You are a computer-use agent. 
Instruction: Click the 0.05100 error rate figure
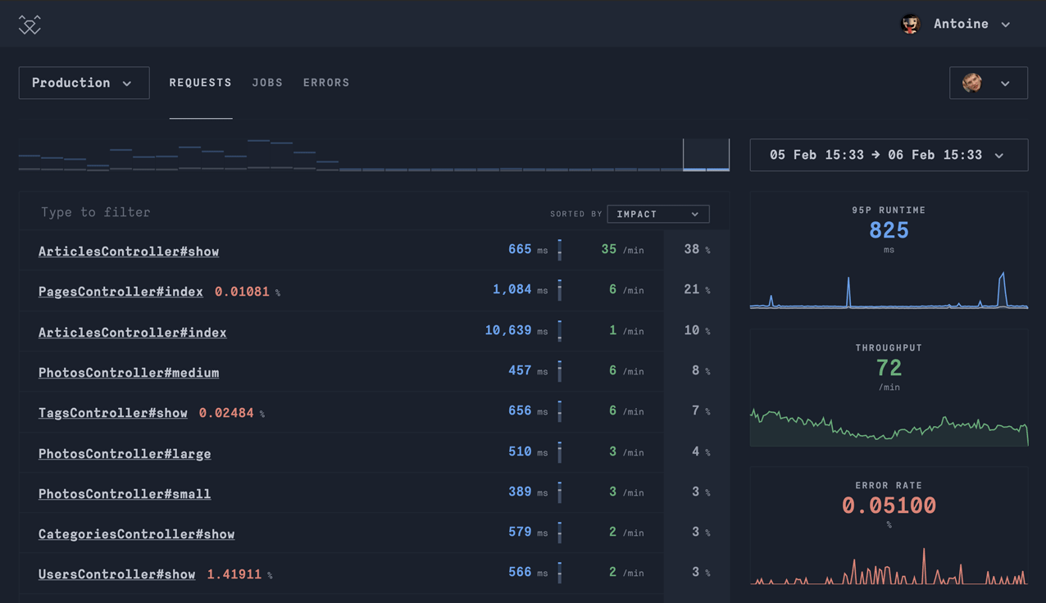coord(889,506)
